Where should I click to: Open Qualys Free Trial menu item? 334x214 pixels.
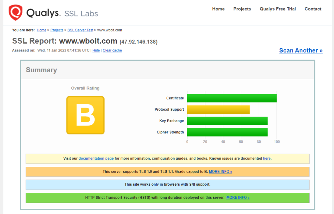click(x=278, y=9)
